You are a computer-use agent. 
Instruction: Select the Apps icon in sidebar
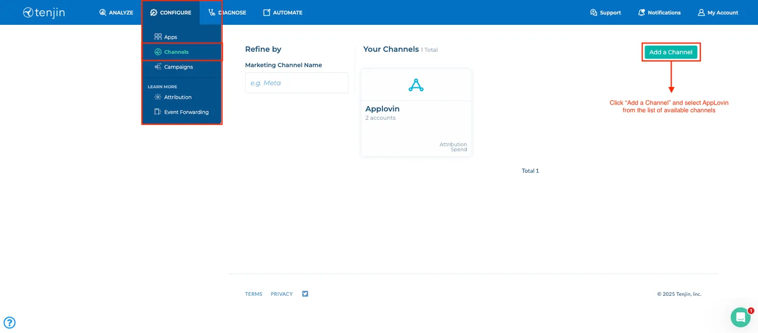pyautogui.click(x=158, y=36)
